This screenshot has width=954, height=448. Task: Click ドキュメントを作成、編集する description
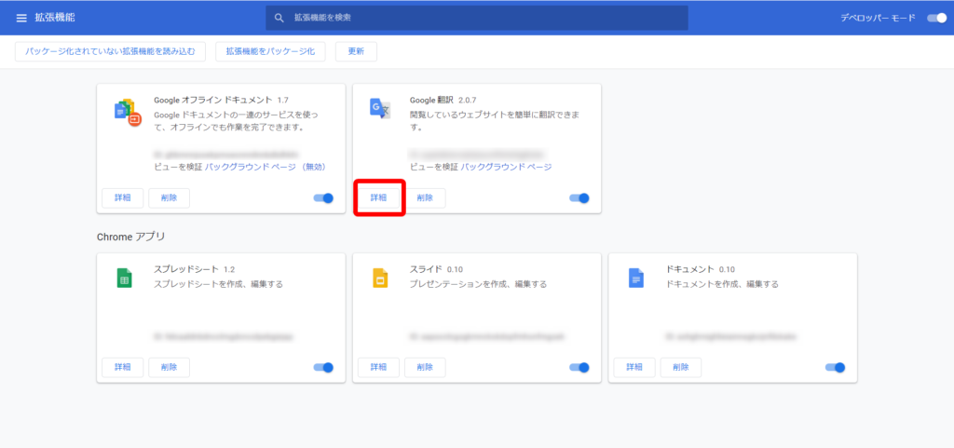pos(722,284)
